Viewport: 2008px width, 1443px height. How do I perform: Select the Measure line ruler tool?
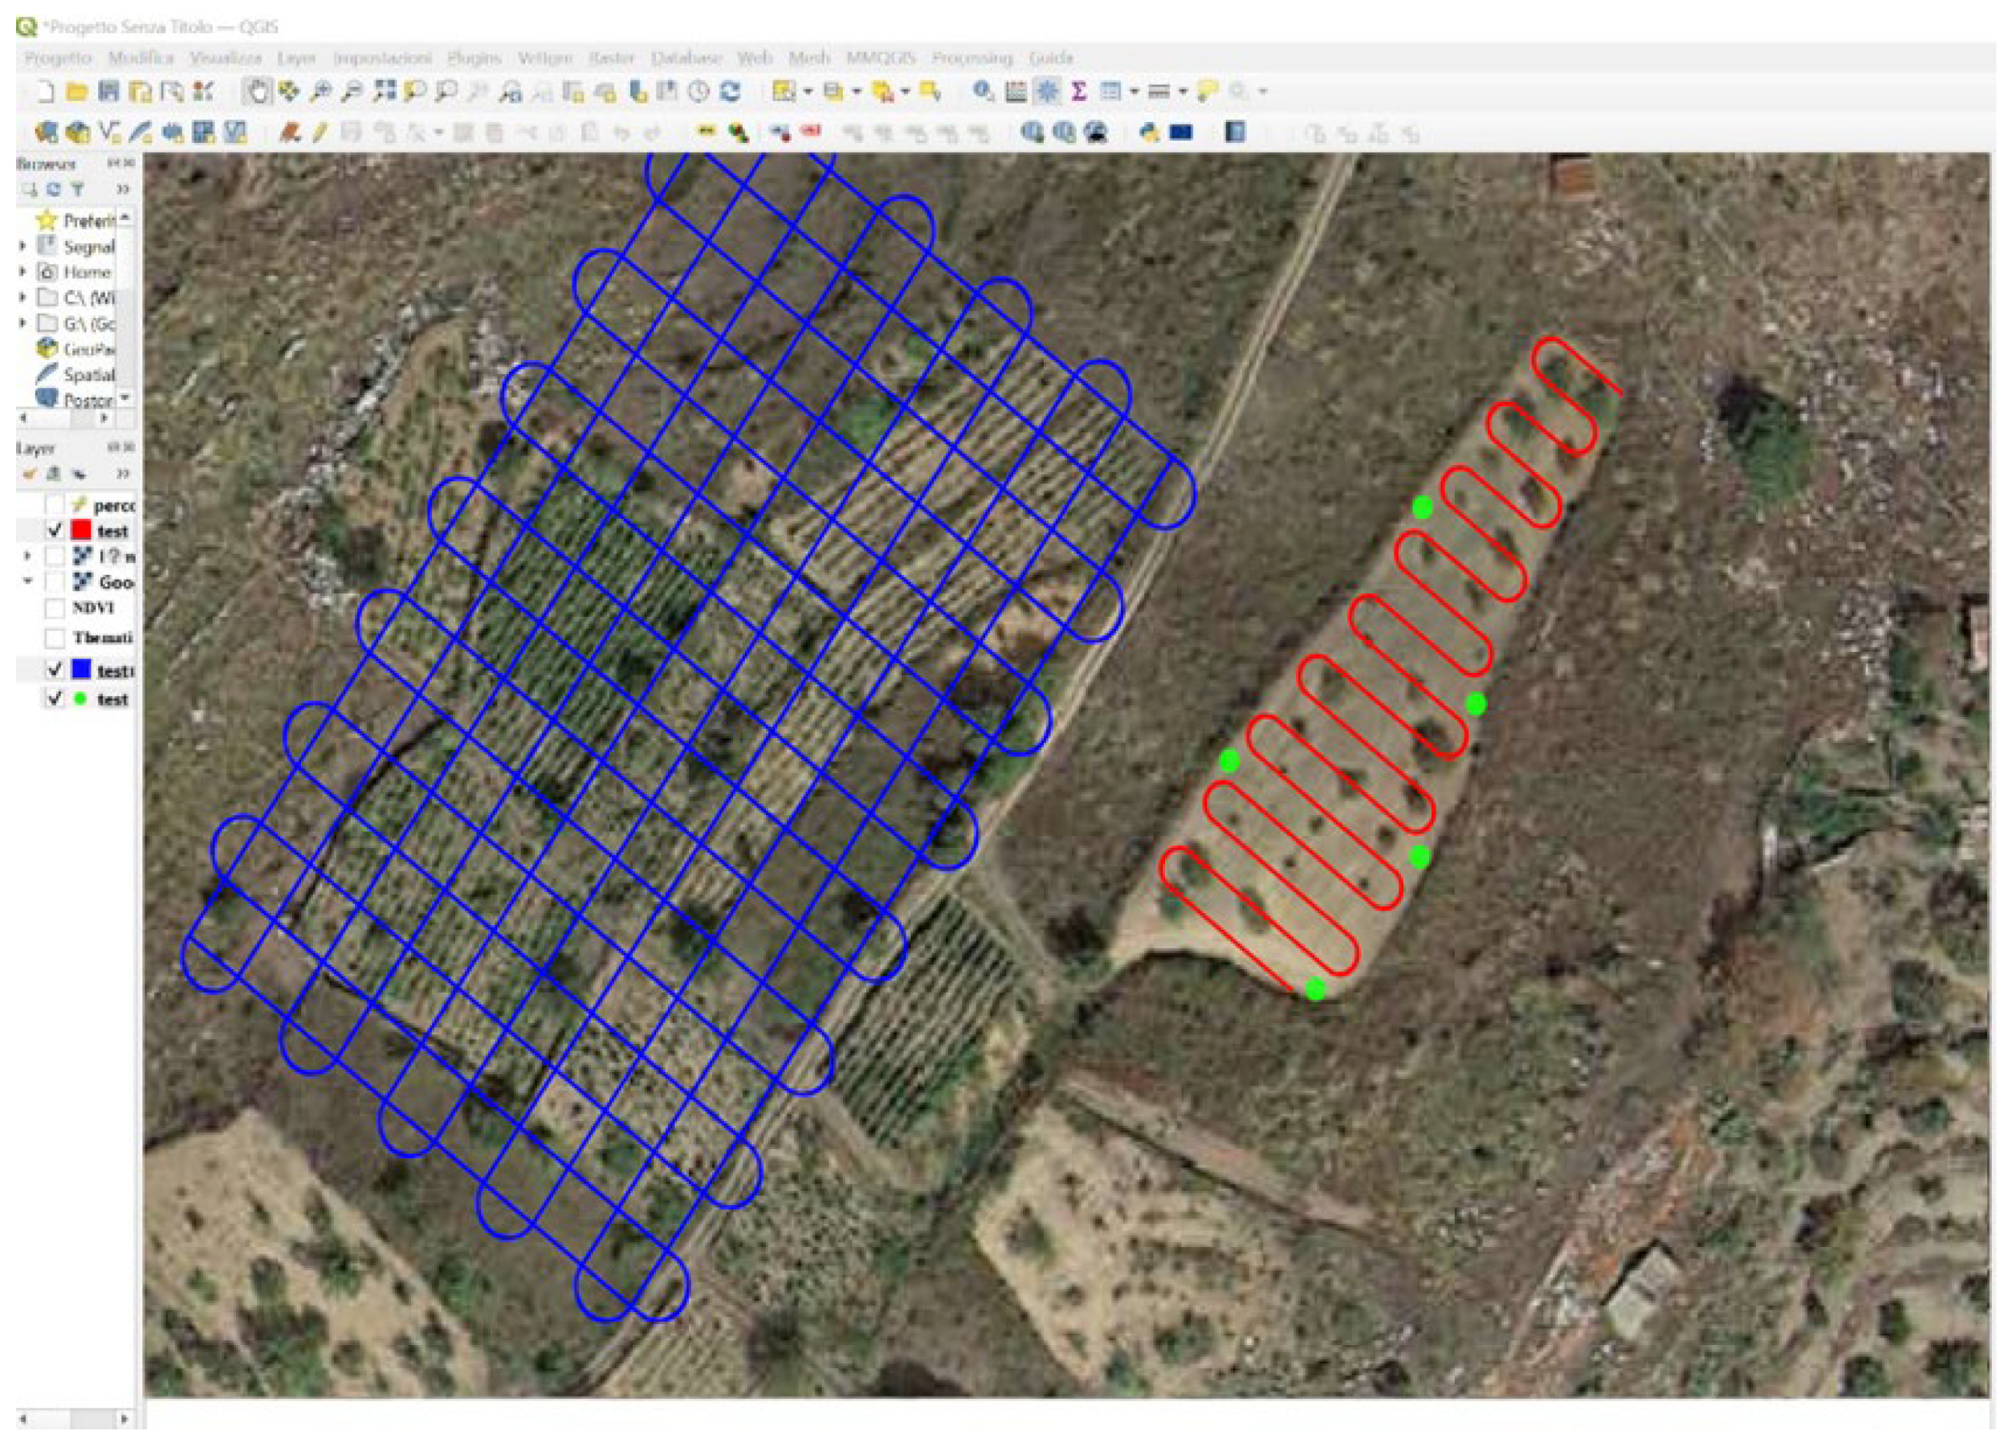[x=1159, y=92]
